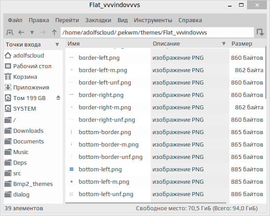Open a new tab with toolbar icon

(10, 32)
